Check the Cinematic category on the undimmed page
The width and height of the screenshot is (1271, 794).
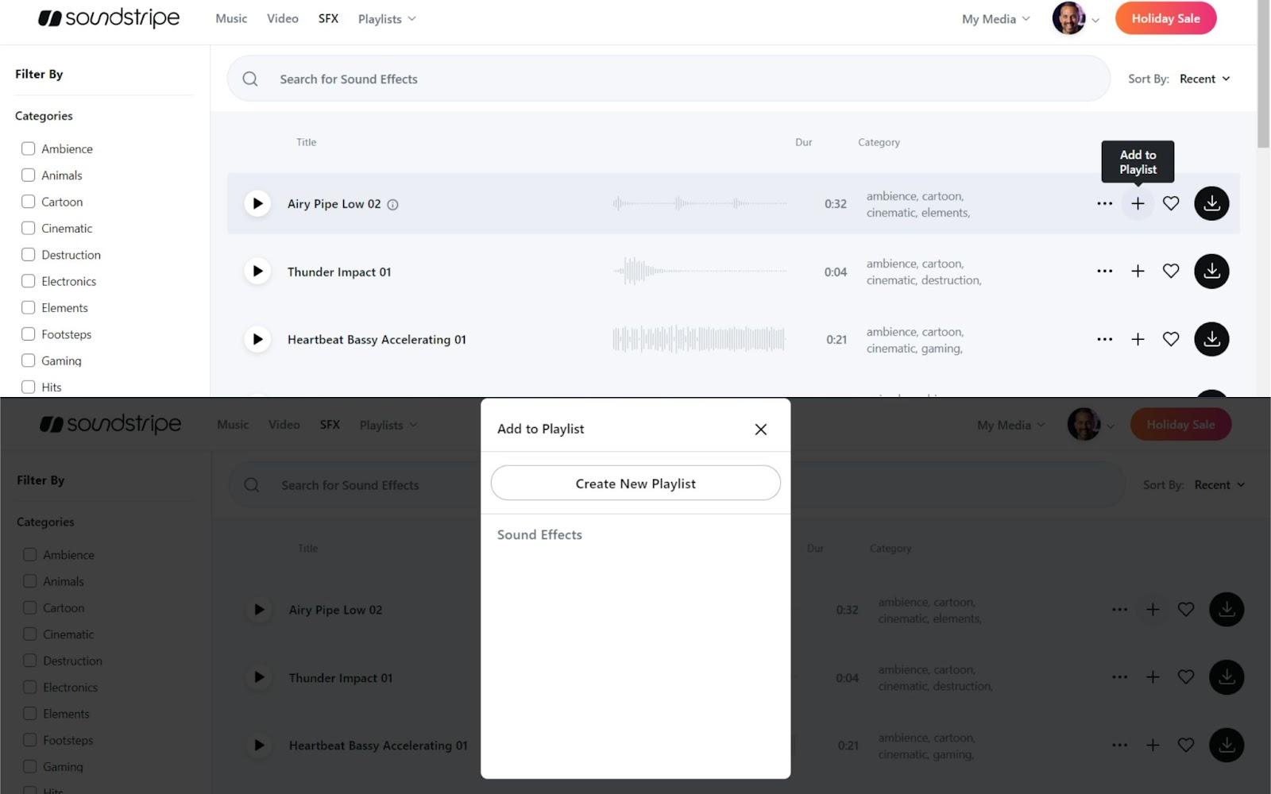click(x=29, y=228)
